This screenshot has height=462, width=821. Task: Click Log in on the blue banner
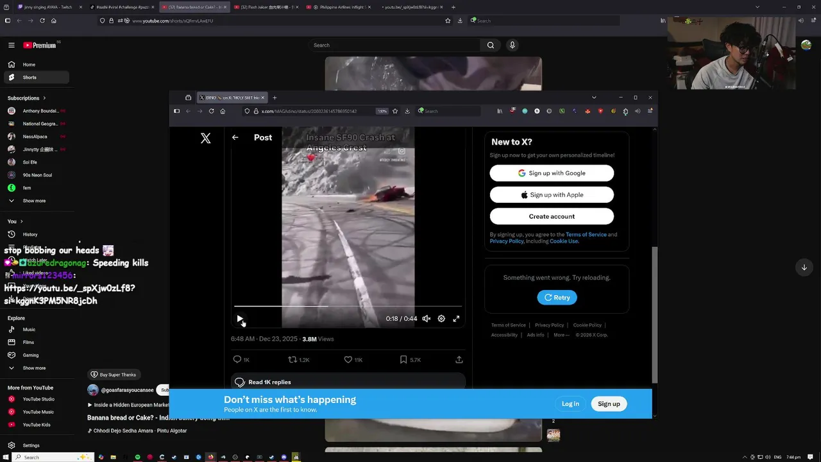pyautogui.click(x=570, y=404)
